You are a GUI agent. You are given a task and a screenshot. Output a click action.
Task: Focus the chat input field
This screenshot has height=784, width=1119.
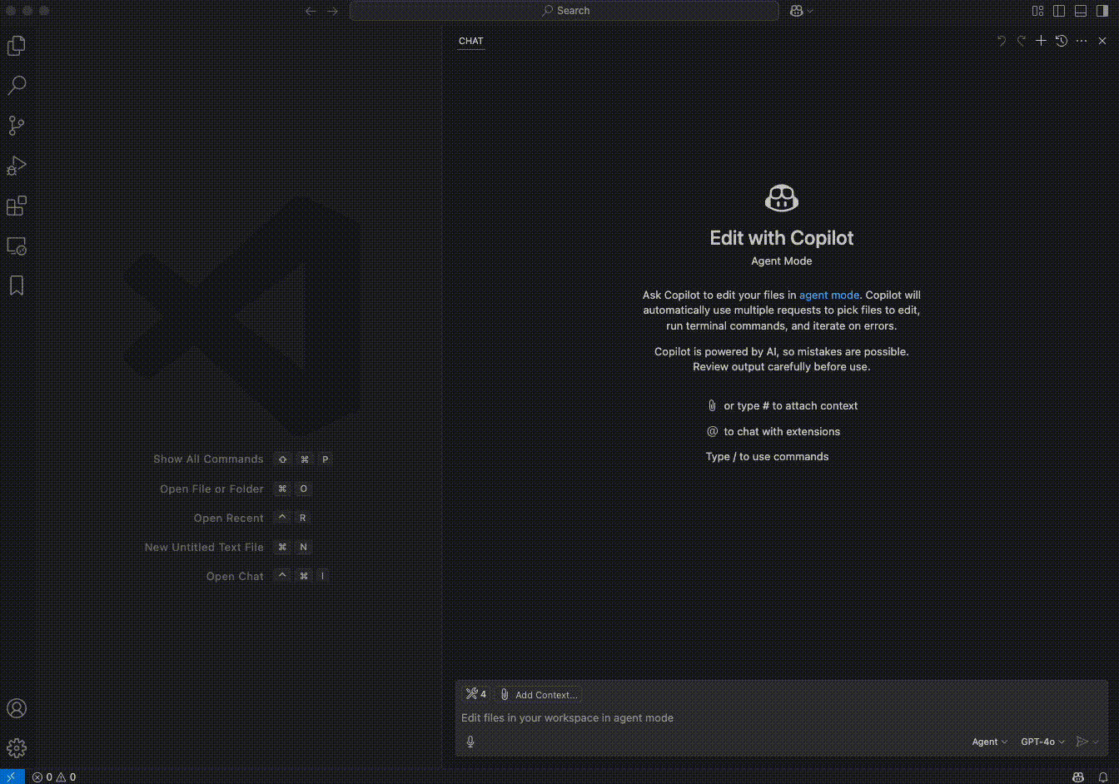point(782,717)
